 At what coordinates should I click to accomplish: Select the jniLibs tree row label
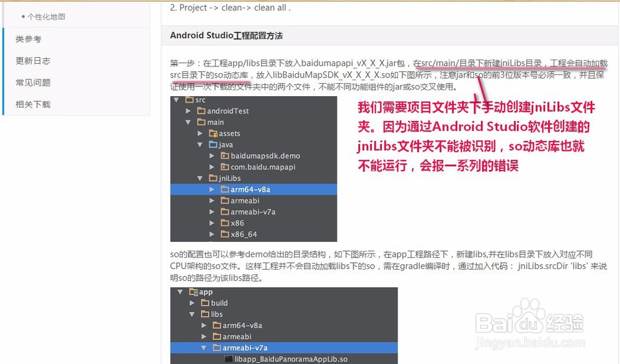click(230, 179)
